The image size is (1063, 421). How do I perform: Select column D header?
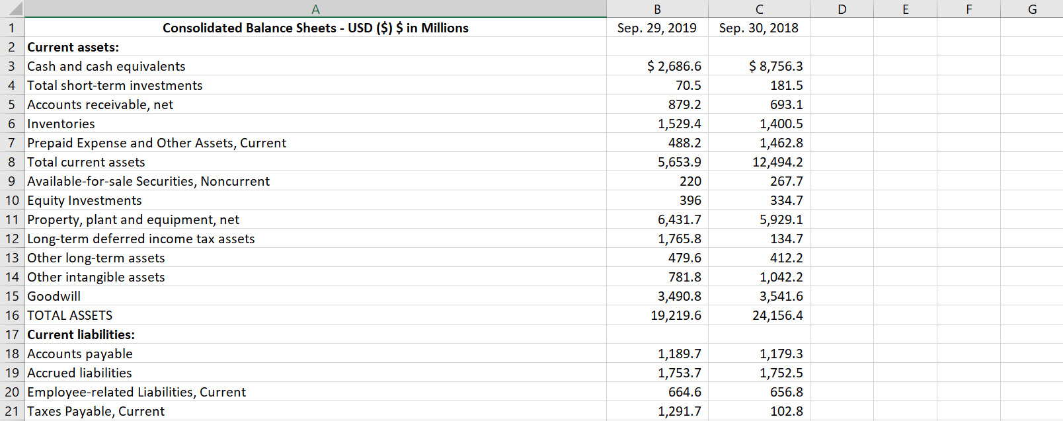point(842,9)
